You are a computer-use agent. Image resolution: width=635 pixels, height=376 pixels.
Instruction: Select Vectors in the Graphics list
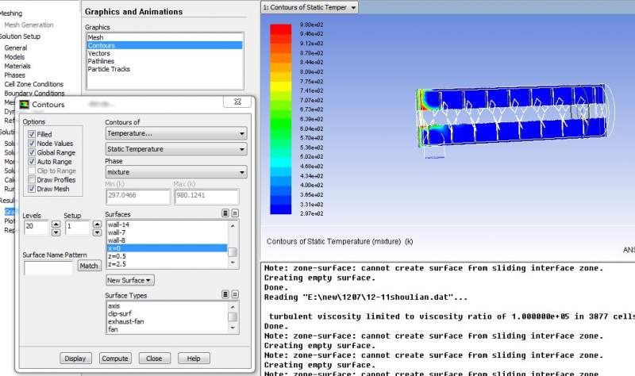coord(165,53)
